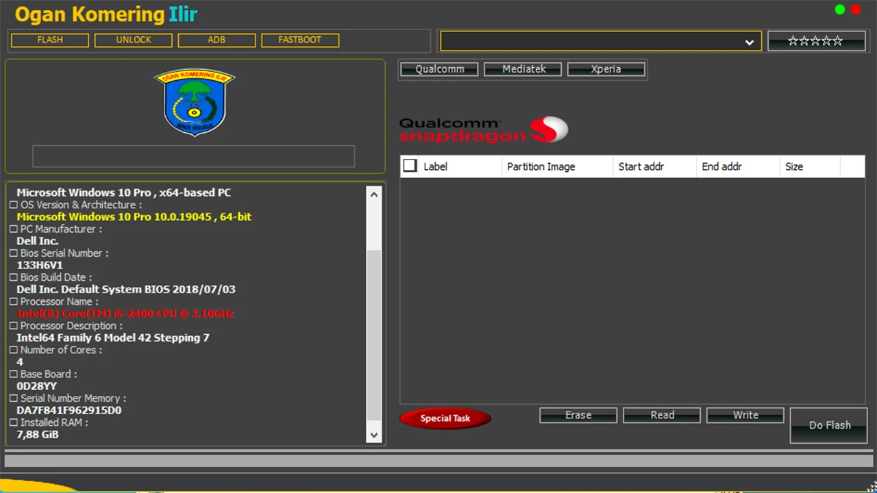Open the UNLOCK tab

[x=134, y=40]
